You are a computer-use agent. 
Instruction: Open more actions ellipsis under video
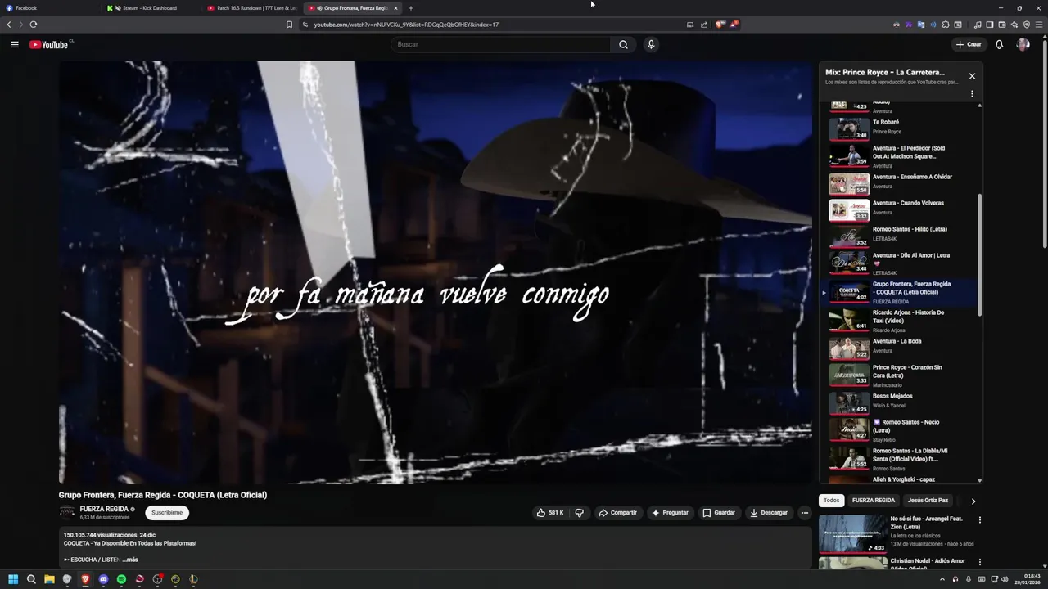804,513
